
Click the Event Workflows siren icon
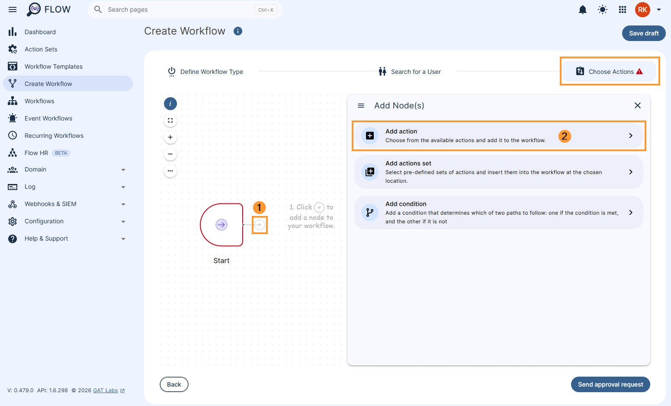[x=13, y=118]
